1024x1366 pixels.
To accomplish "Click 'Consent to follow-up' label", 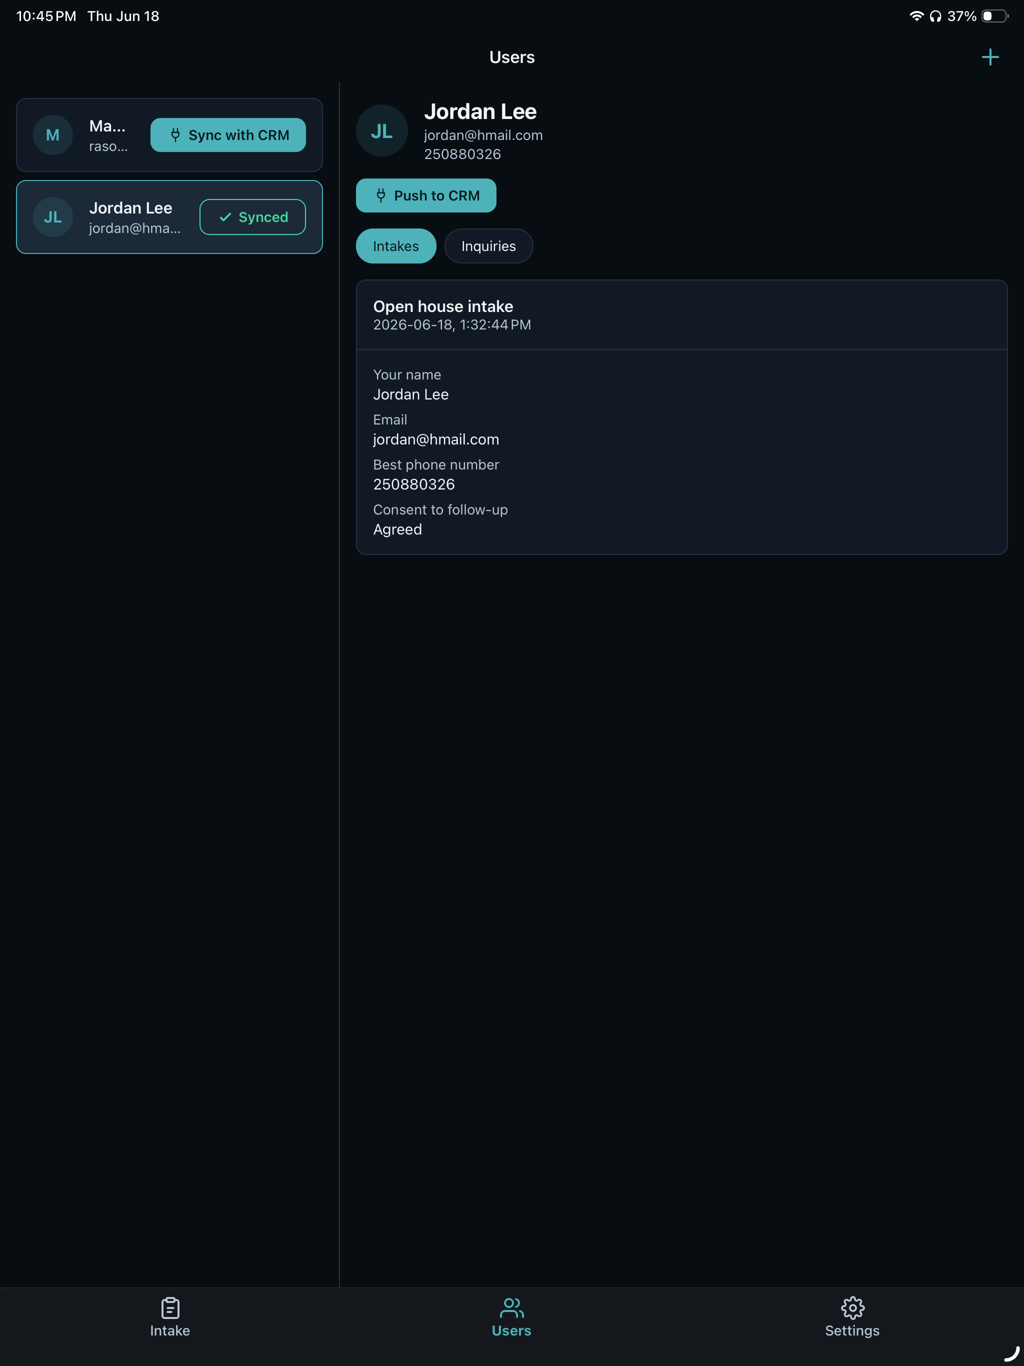I will pos(439,509).
